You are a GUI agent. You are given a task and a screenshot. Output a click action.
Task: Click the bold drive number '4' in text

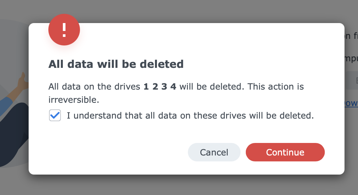172,87
